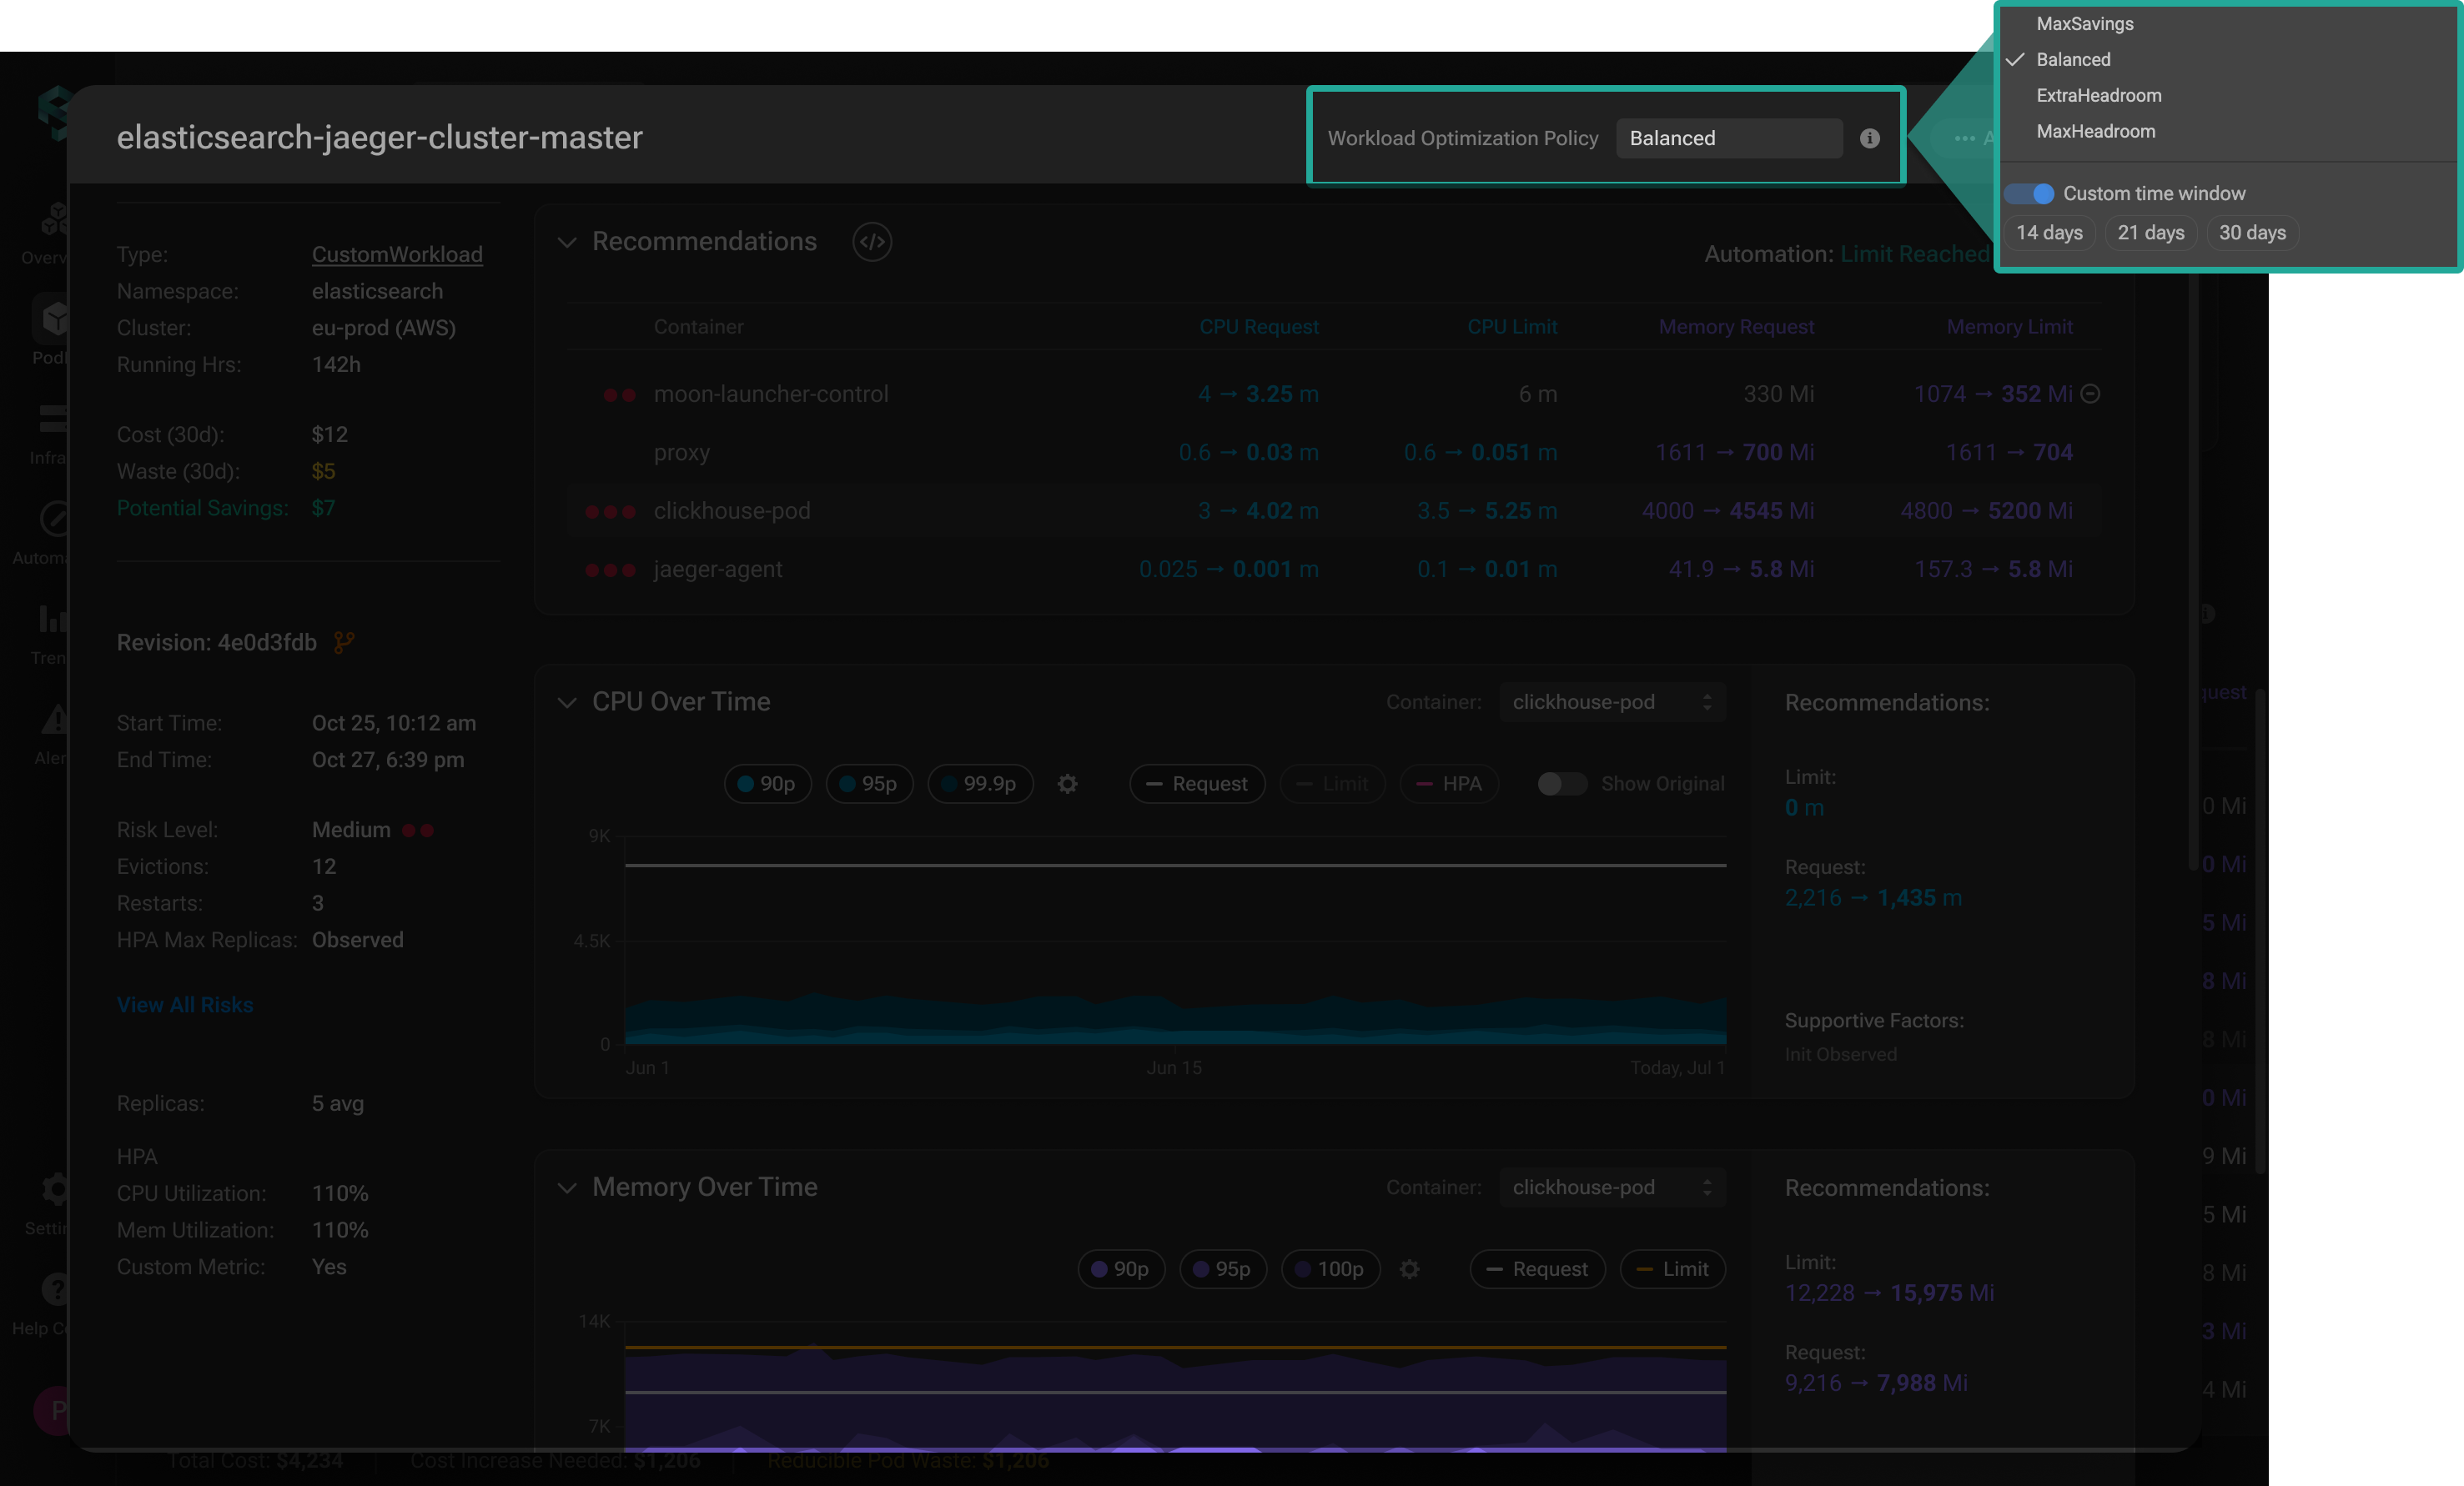2464x1486 pixels.
Task: Open the Settings sidebar gear icon
Action: (x=54, y=1189)
